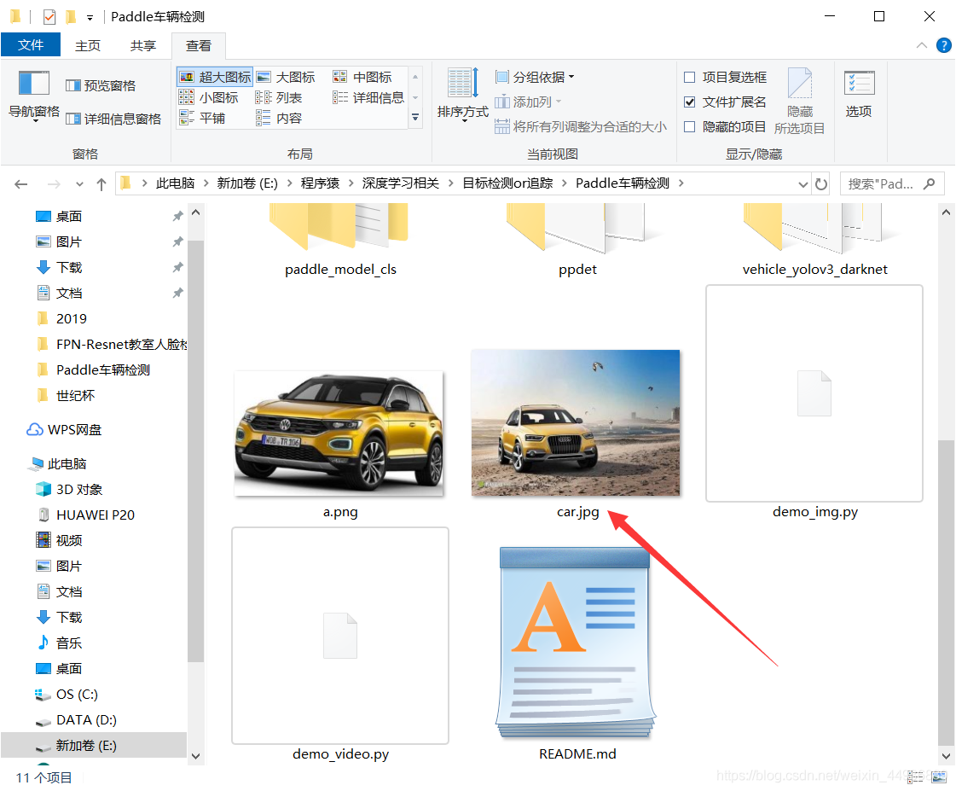The image size is (956, 791).
Task: Select Details (详细信息) layout
Action: click(368, 97)
